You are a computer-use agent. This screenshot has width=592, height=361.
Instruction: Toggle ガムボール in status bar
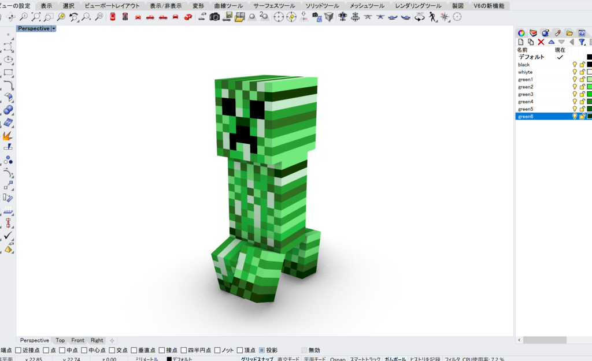[x=395, y=359]
